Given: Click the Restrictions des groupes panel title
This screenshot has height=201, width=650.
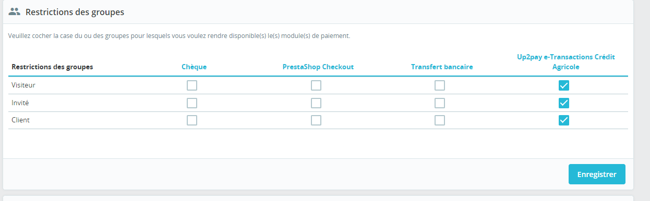Looking at the screenshot, I should point(75,11).
